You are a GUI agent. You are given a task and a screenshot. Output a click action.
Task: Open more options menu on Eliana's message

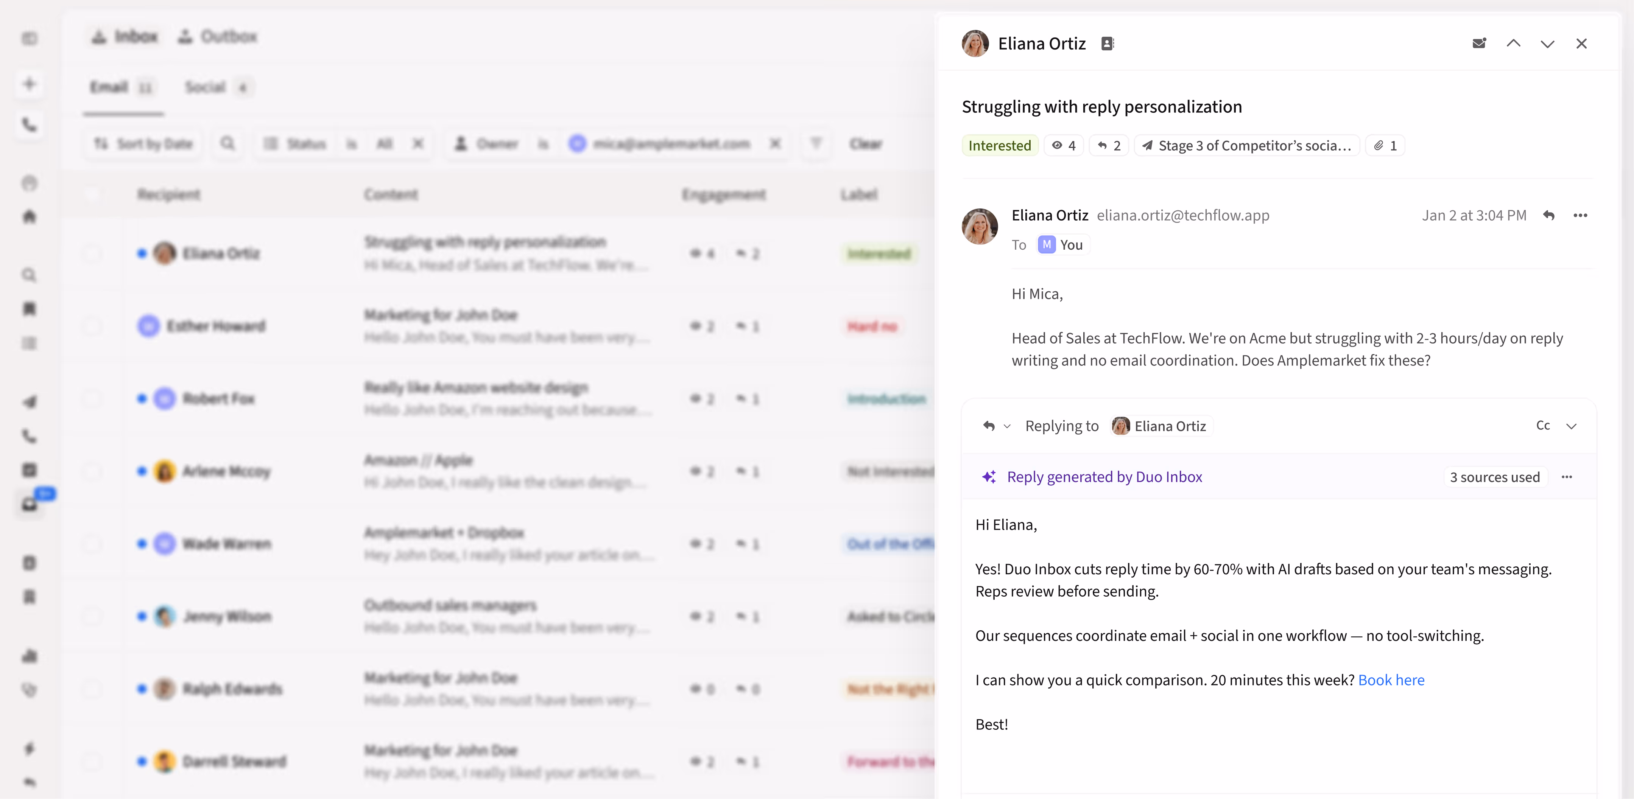[1580, 216]
